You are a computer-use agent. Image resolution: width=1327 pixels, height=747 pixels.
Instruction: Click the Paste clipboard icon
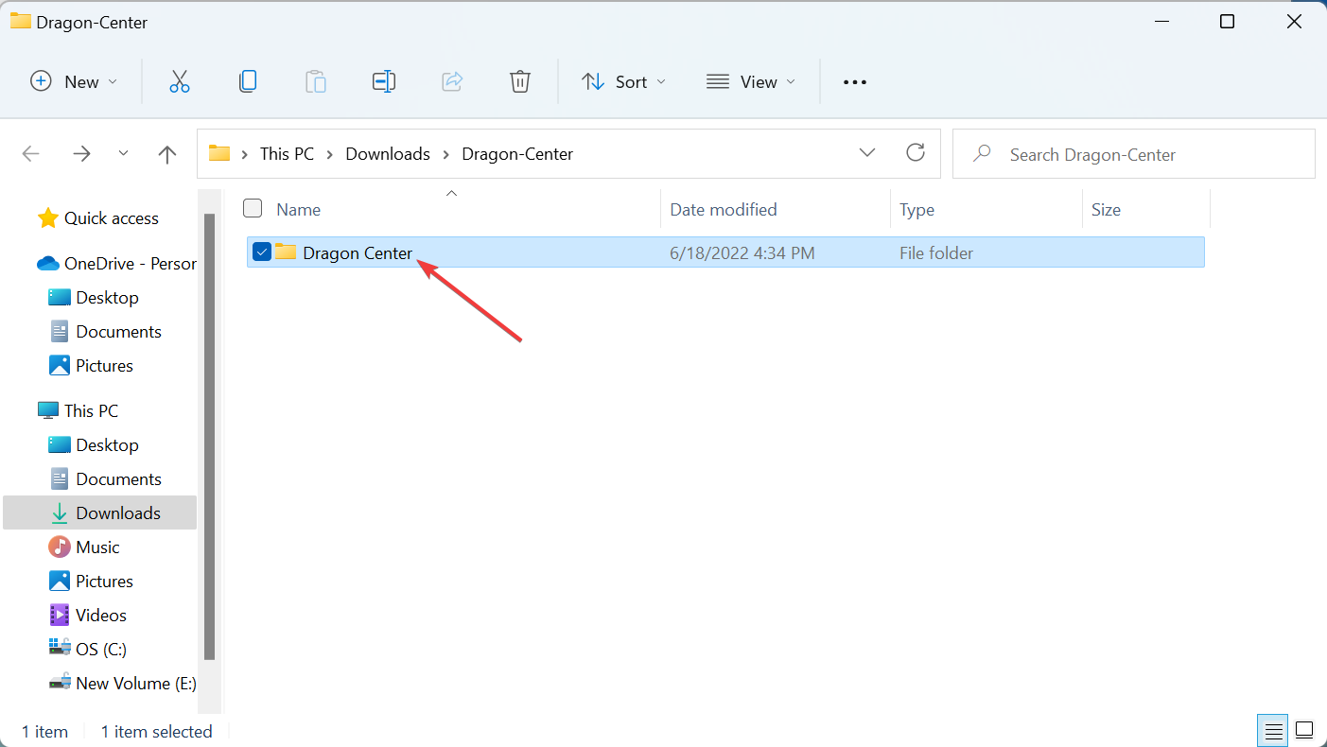pyautogui.click(x=316, y=81)
